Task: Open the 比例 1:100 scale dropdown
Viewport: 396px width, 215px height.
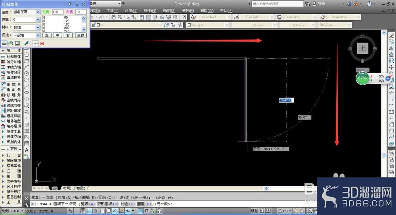Action: [x=13, y=211]
